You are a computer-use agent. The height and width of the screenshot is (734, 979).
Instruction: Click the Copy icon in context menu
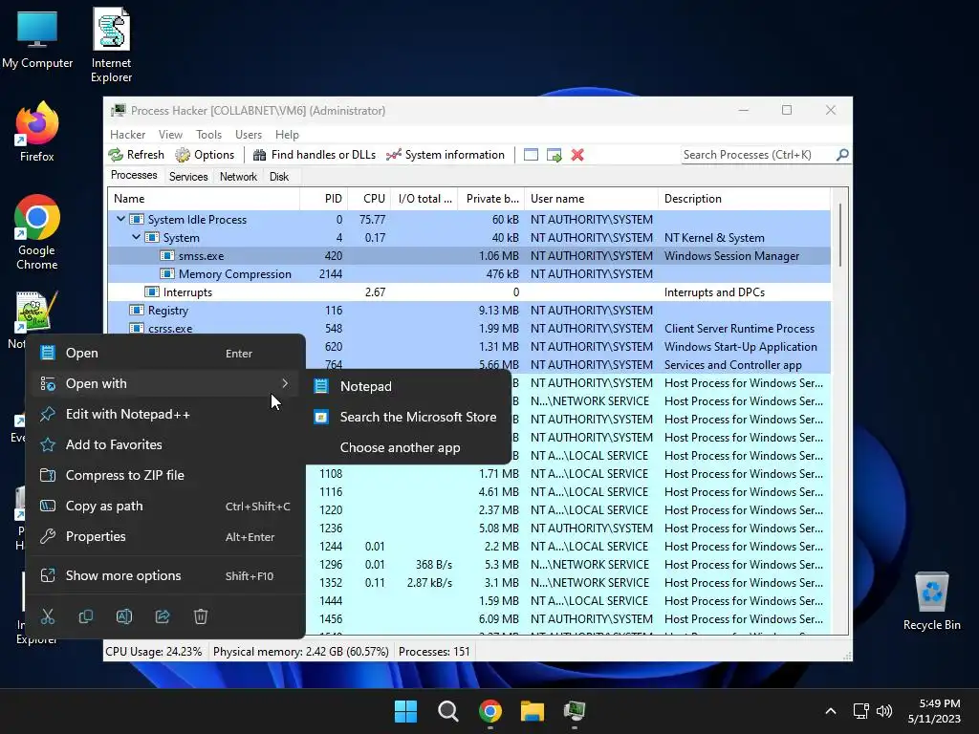coord(86,616)
